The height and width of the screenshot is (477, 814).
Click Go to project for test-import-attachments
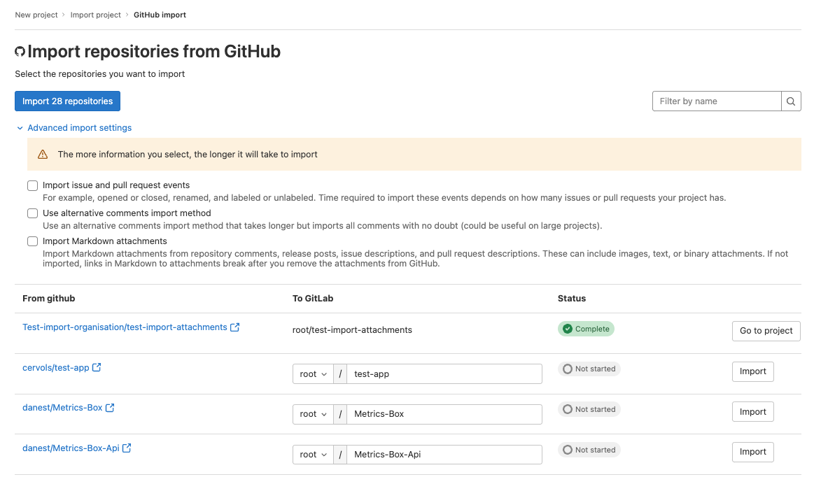(x=766, y=331)
